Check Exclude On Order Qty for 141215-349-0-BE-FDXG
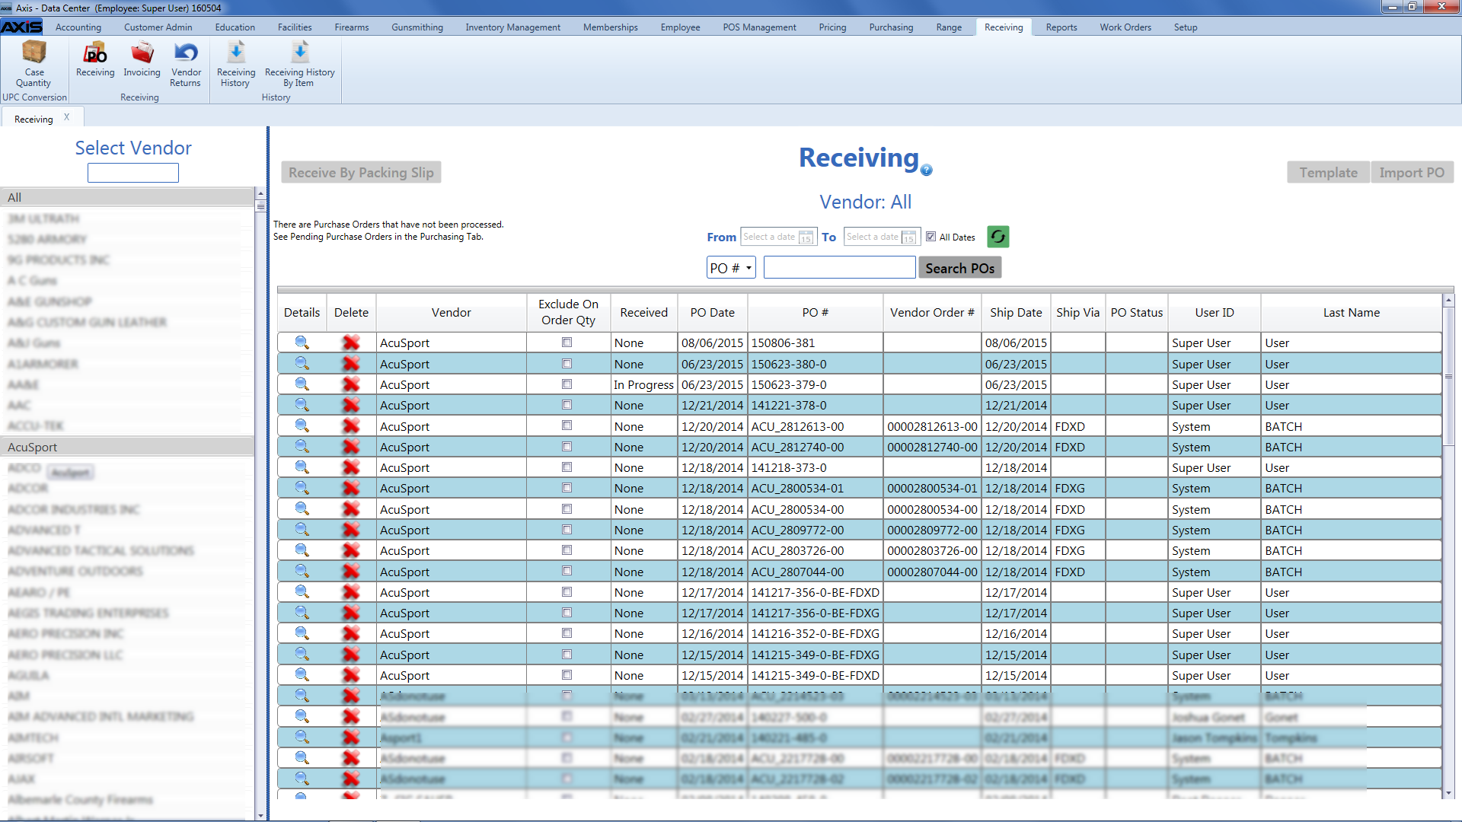This screenshot has height=822, width=1462. [567, 655]
